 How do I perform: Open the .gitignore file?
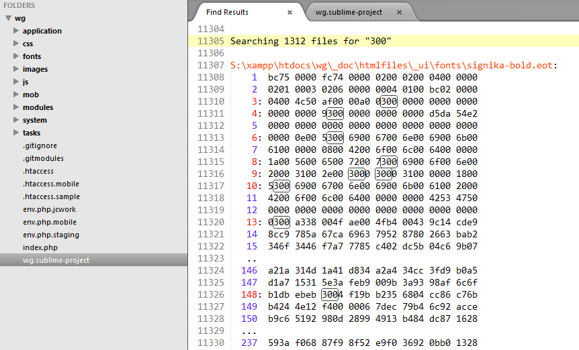click(40, 145)
